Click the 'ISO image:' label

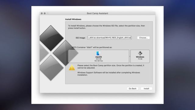pyautogui.click(x=80, y=38)
